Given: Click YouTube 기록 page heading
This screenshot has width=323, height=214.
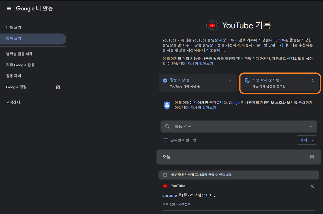Looking at the screenshot, I should tap(246, 25).
